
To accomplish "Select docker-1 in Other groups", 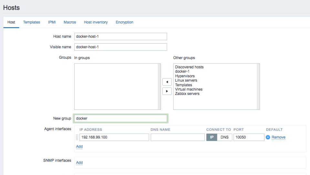I will click(x=182, y=71).
